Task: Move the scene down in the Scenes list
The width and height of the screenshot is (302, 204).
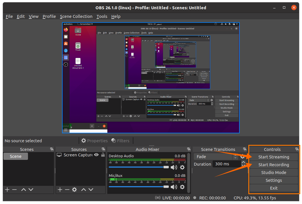Action: (x=31, y=190)
